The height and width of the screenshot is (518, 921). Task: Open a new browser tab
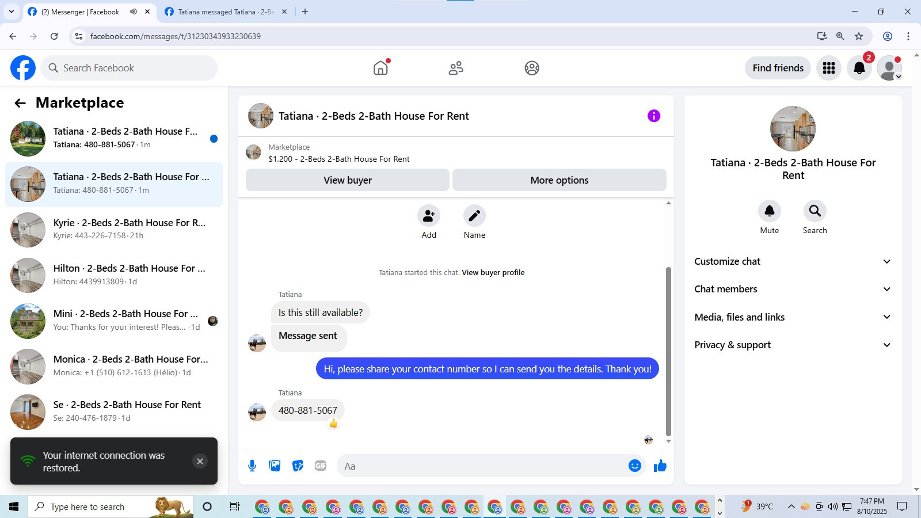(x=305, y=12)
